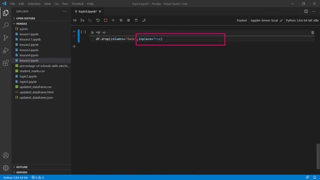
Task: Open the Extensions view
Action: click(5, 62)
